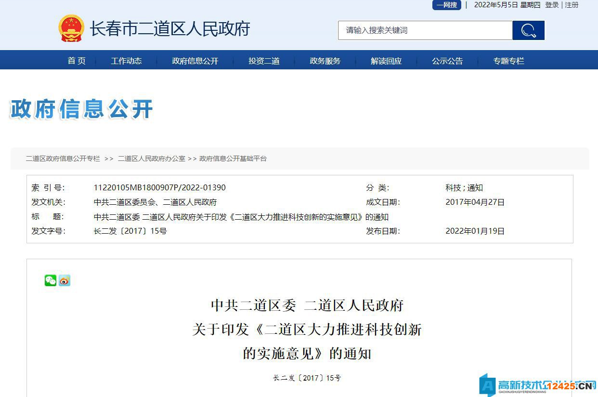598x397 pixels.
Task: Click the magnifying glass search icon
Action: click(x=528, y=30)
